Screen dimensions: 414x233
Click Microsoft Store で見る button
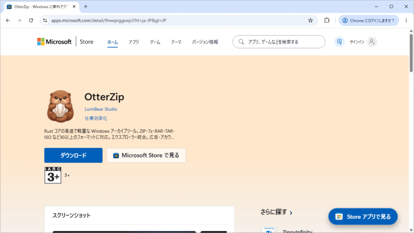(146, 155)
